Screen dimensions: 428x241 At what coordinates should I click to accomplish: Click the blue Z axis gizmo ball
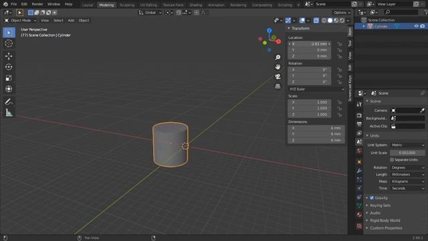click(270, 30)
